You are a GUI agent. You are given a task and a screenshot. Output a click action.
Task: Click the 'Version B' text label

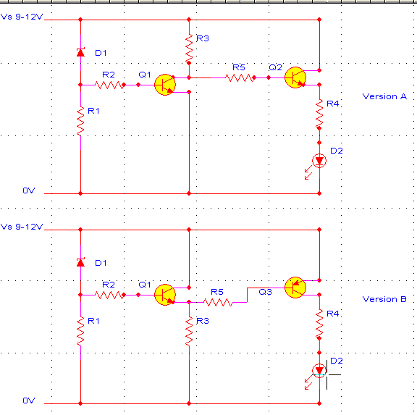[x=384, y=299]
